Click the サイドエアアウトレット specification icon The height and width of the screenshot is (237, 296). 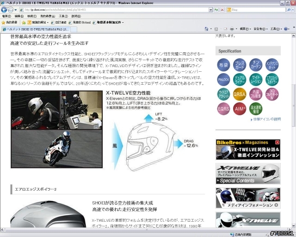[223, 94]
